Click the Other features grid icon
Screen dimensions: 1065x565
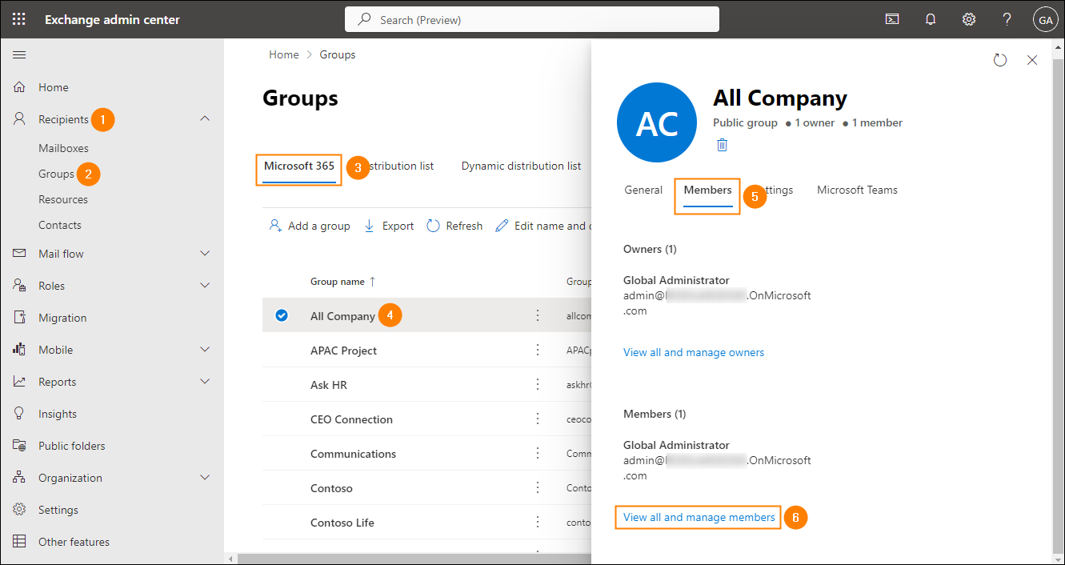[x=20, y=542]
